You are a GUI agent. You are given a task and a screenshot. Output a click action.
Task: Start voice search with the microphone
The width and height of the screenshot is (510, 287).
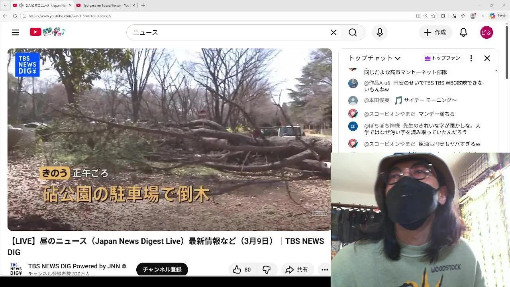tap(380, 33)
